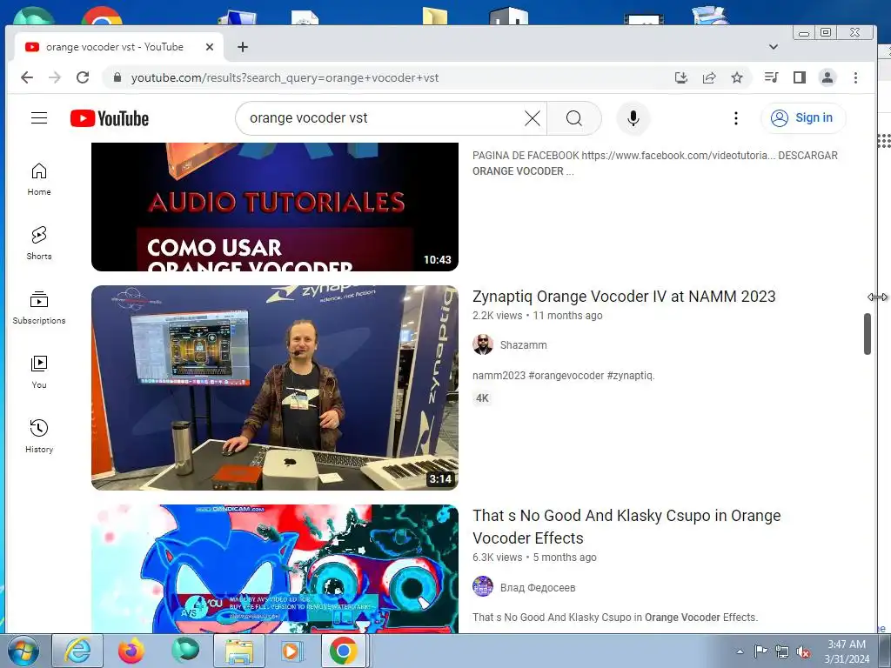891x668 pixels.
Task: Open History in the sidebar
Action: [39, 436]
